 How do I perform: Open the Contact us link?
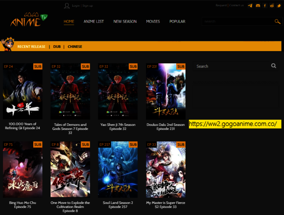[237, 5]
